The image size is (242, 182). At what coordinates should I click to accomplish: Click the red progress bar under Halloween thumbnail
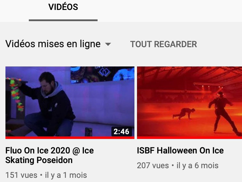(190, 138)
